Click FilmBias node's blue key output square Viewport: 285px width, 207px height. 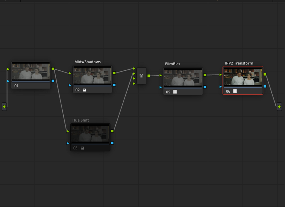click(x=205, y=87)
